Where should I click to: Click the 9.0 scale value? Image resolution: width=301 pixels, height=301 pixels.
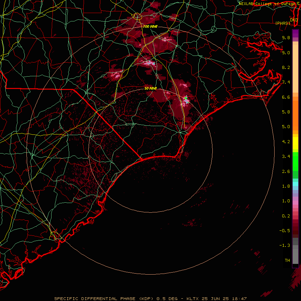tap(286, 53)
